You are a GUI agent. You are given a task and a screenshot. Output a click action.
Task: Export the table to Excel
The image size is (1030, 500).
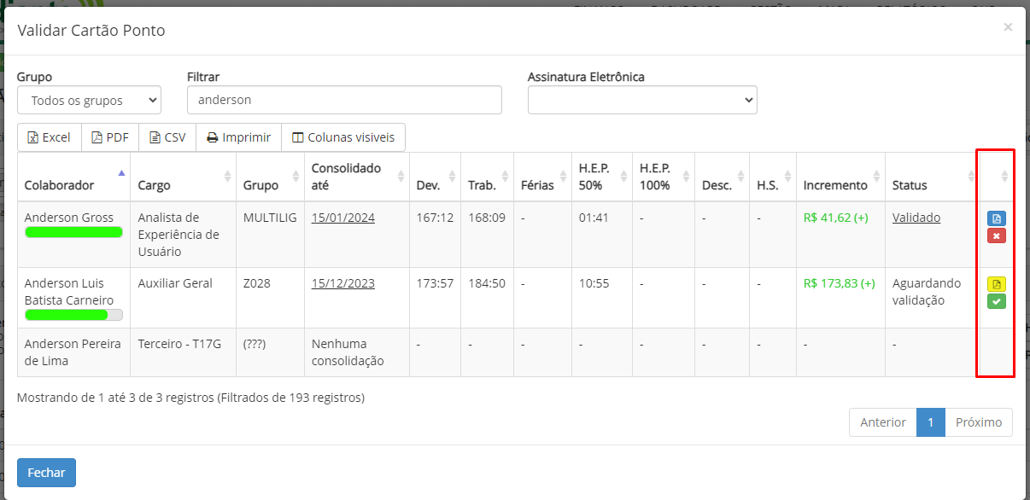[x=50, y=137]
